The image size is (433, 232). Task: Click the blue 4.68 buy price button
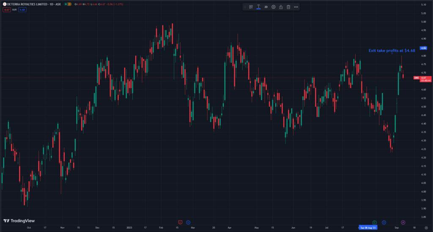click(22, 10)
